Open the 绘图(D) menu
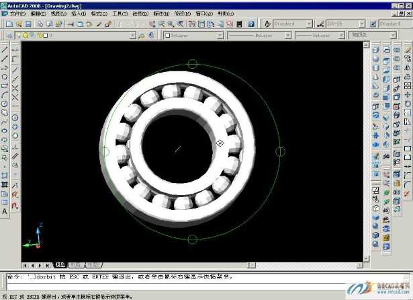Screen dimensions: 413x300 pyautogui.click(x=140, y=13)
